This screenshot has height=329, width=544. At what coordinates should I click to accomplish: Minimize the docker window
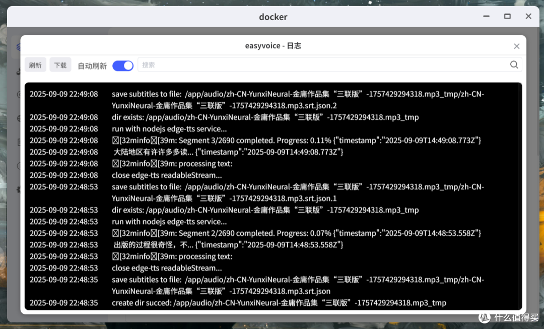point(486,16)
